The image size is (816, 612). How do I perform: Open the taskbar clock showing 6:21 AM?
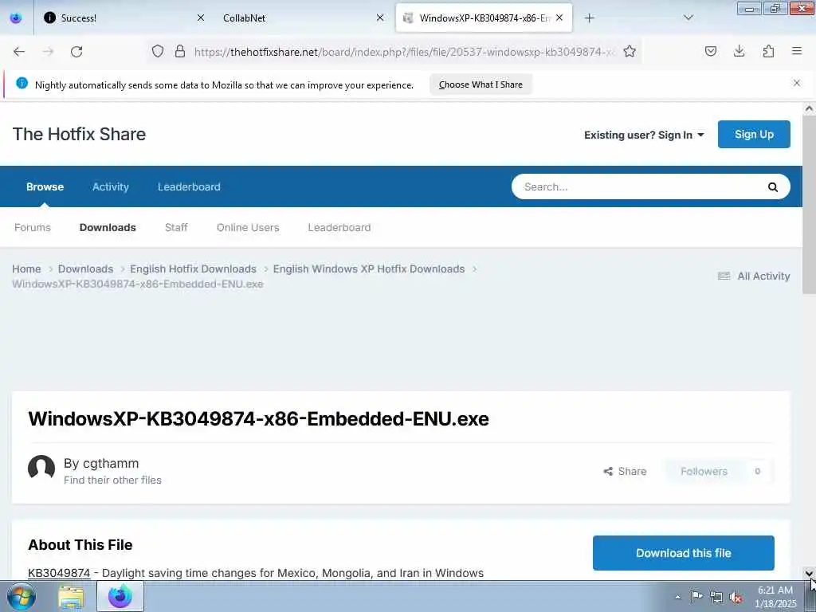[775, 597]
